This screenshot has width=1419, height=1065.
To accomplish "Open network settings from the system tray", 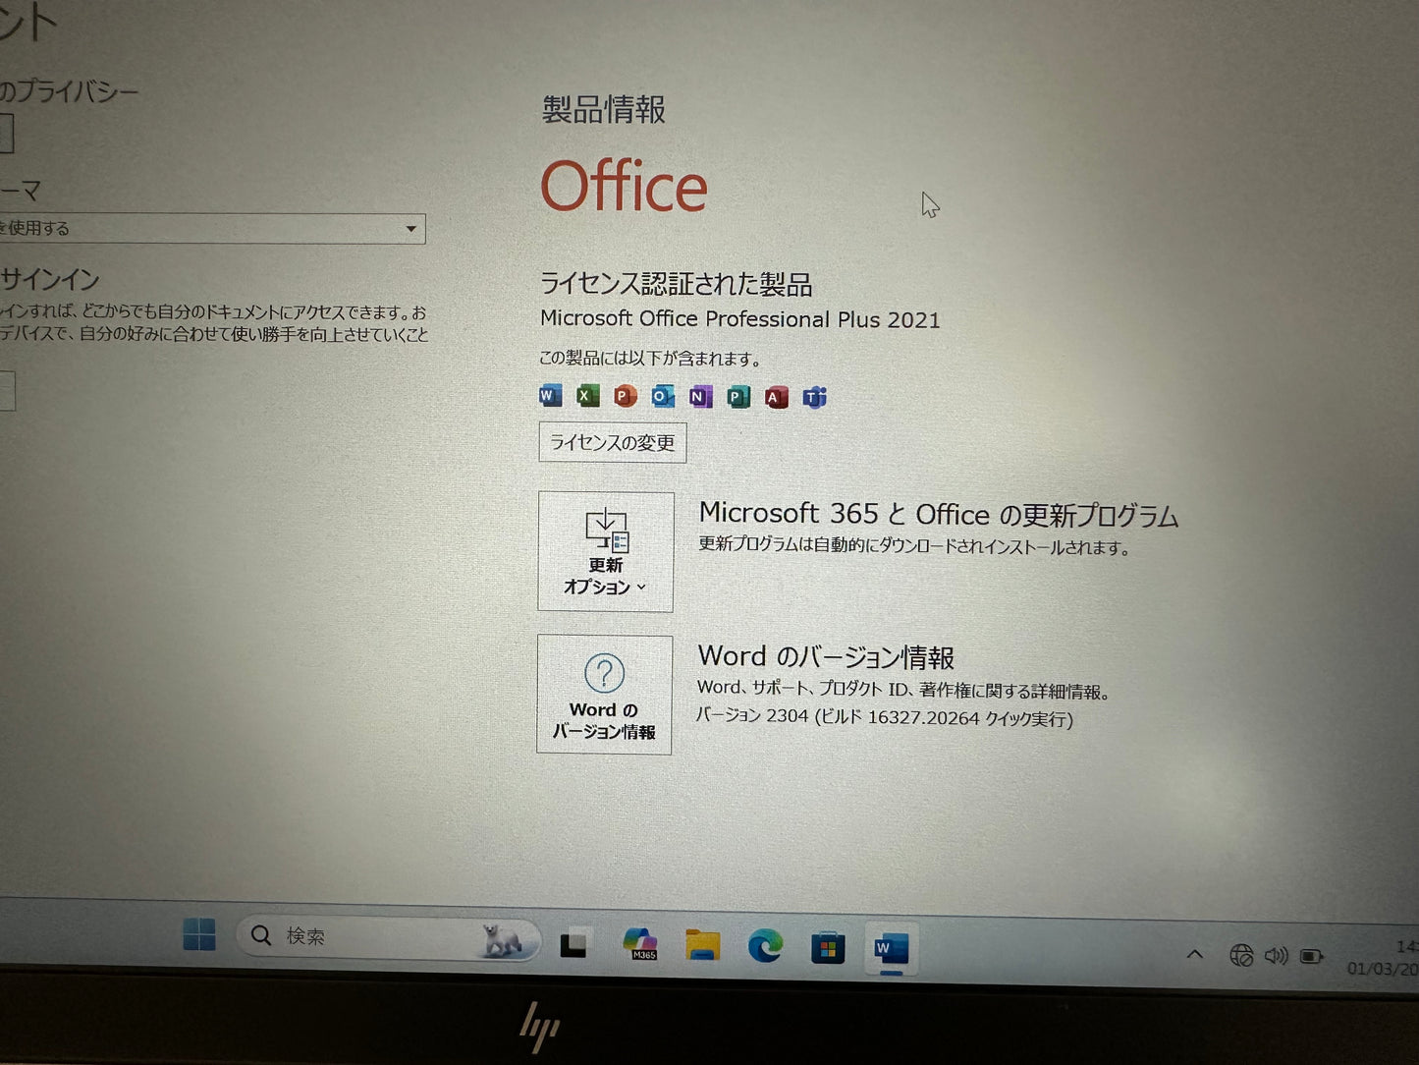I will 1241,954.
